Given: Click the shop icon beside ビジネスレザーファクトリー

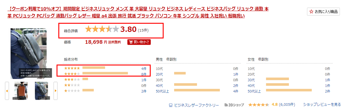Looking at the screenshot, I should 171,105.
